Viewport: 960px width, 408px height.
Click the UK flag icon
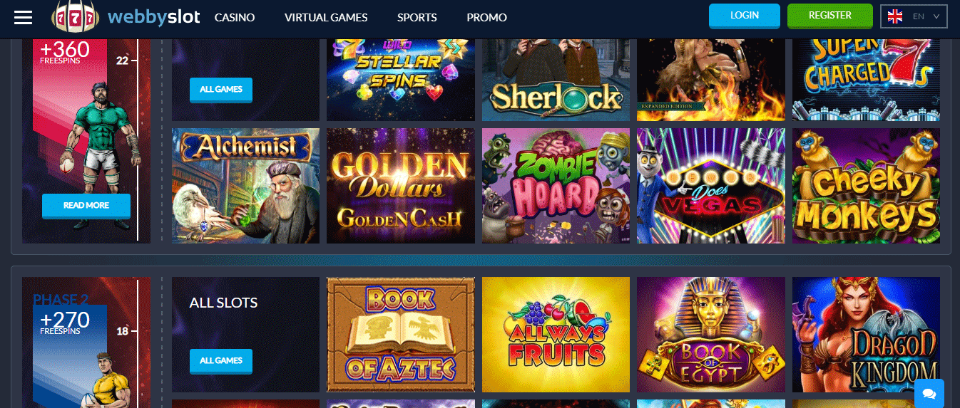[x=896, y=16]
